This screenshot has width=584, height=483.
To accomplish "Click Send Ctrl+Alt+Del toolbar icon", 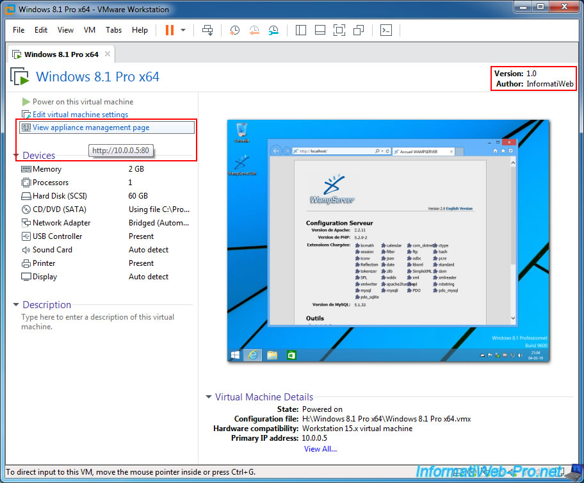I will [x=207, y=30].
